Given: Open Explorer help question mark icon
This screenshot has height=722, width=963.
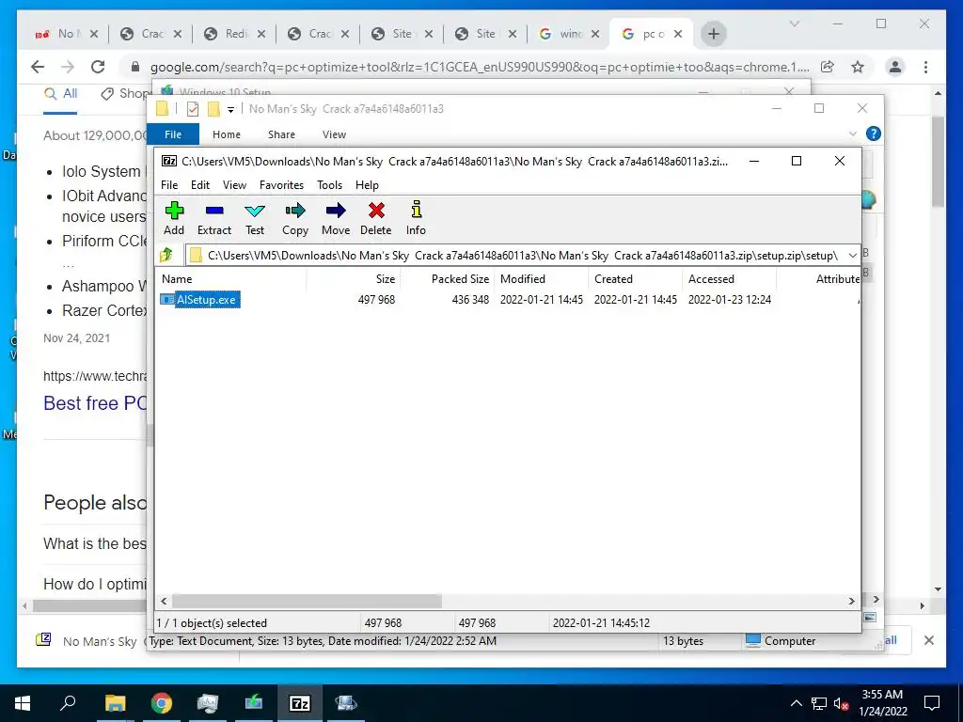Looking at the screenshot, I should click(x=874, y=133).
